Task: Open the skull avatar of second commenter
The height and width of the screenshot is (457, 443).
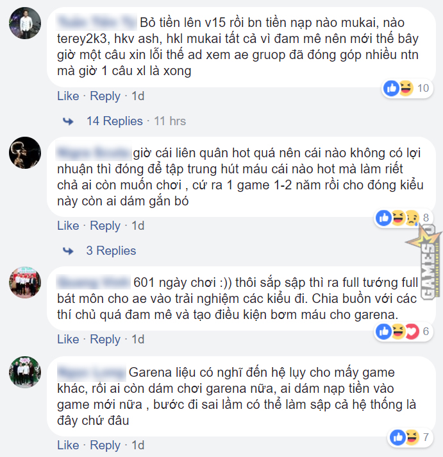Action: pyautogui.click(x=25, y=153)
